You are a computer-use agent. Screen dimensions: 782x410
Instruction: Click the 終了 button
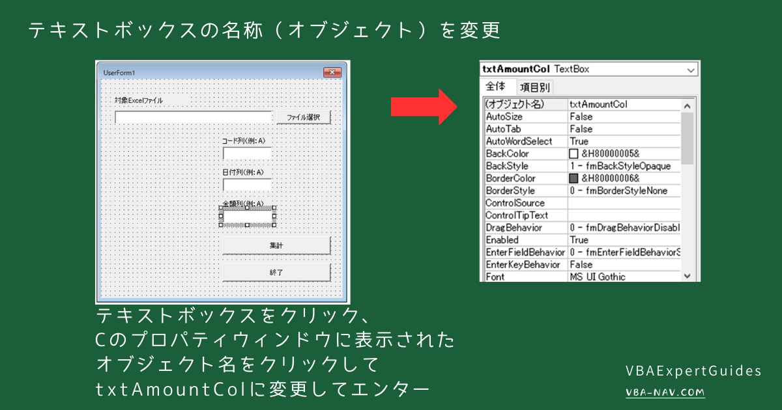pos(276,272)
